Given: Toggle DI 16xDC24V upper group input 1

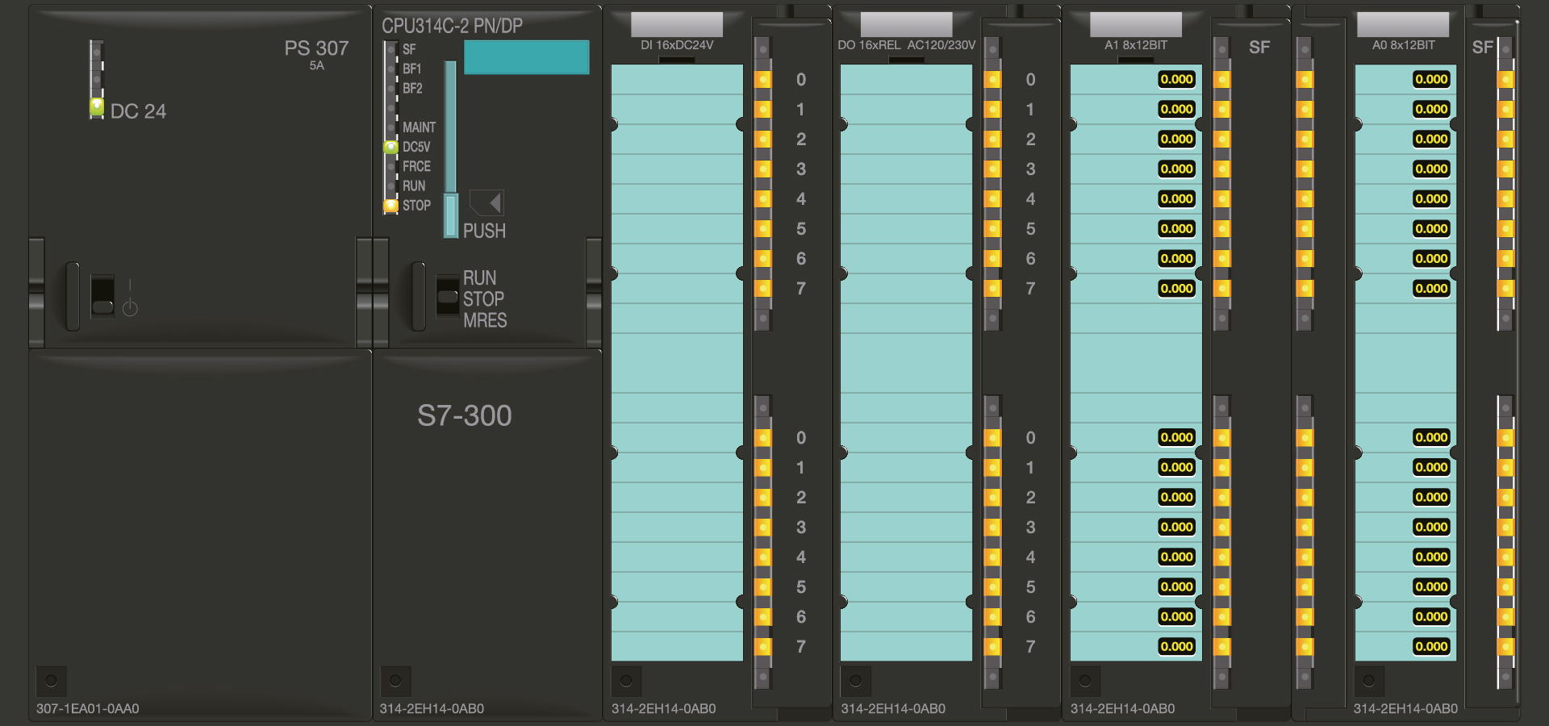Looking at the screenshot, I should pos(763,109).
